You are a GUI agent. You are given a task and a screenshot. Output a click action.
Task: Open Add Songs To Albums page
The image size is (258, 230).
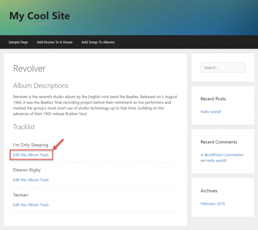(98, 42)
